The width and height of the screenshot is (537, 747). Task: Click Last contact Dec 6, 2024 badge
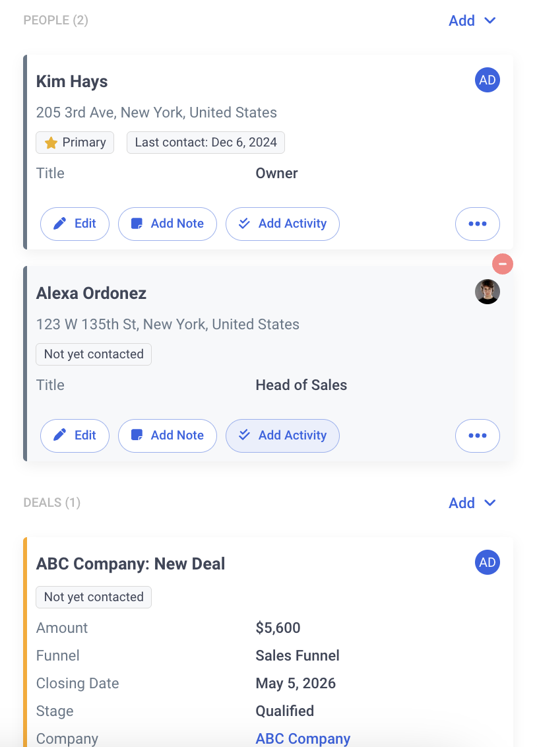205,143
